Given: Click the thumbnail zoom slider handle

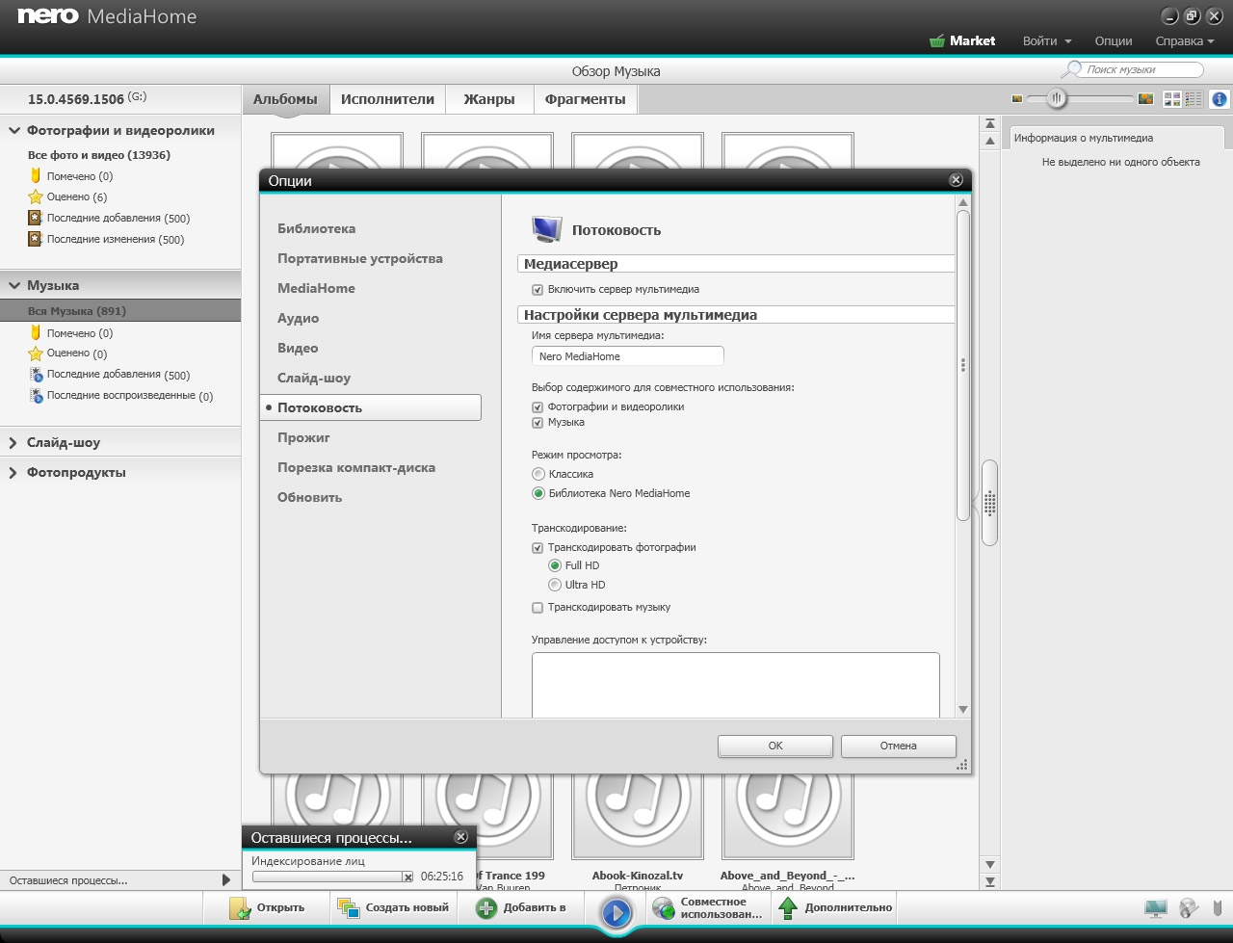Looking at the screenshot, I should 1057,98.
